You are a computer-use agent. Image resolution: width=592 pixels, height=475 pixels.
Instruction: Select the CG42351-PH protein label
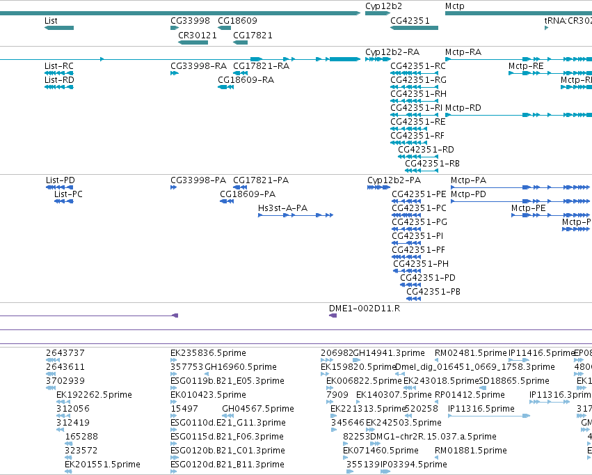(421, 264)
